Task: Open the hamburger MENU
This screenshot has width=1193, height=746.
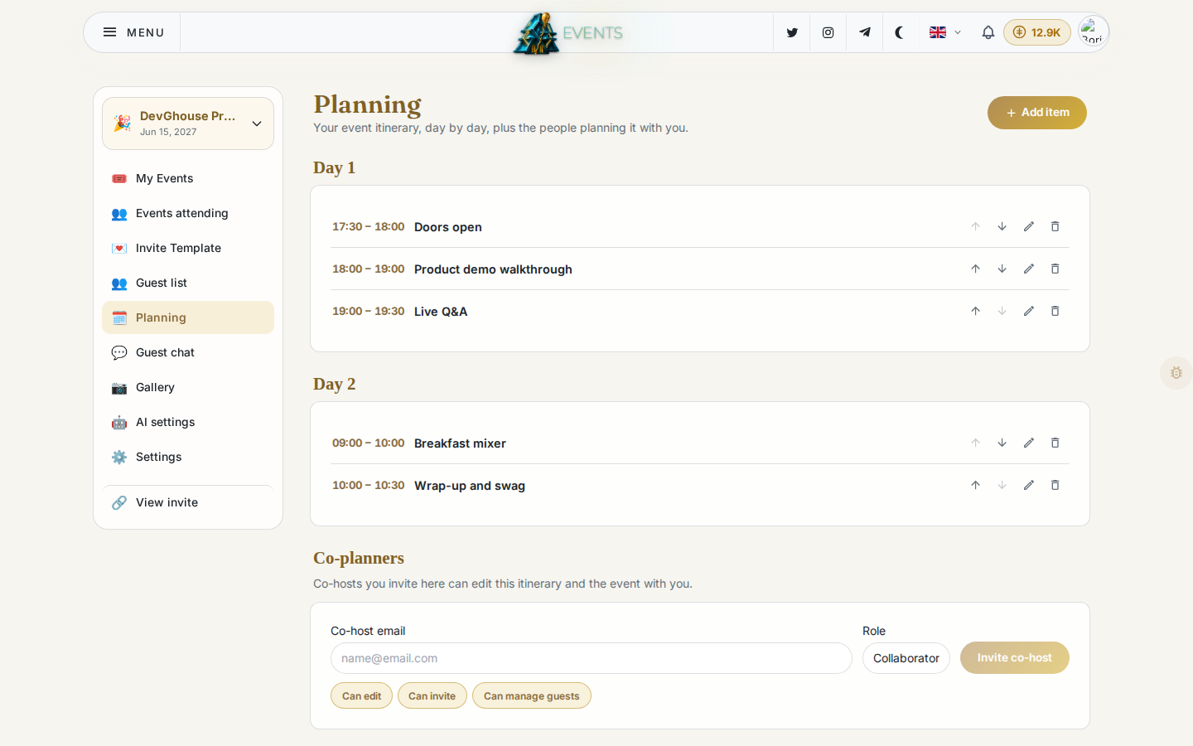Action: (133, 32)
